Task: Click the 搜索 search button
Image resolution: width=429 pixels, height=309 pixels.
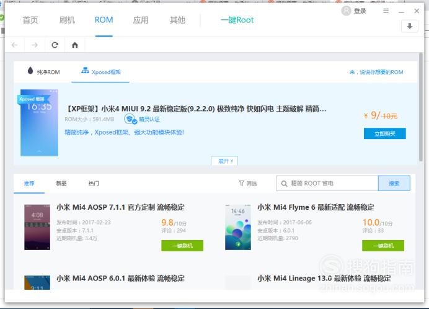Action: point(394,183)
